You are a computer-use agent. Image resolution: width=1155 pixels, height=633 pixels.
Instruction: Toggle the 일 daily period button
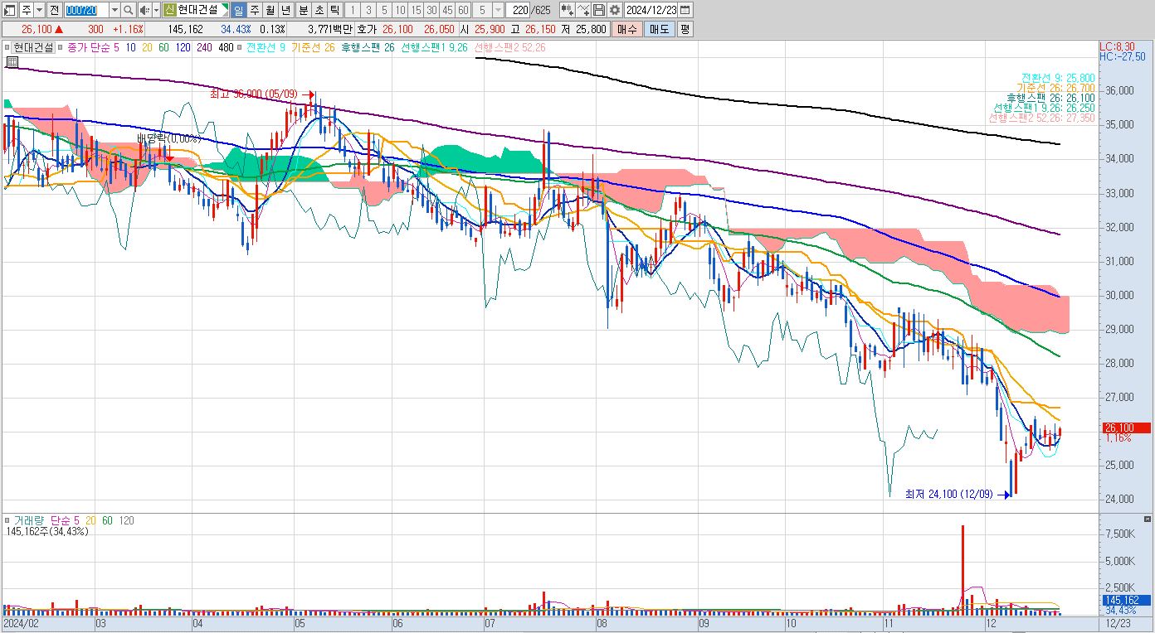[238, 10]
